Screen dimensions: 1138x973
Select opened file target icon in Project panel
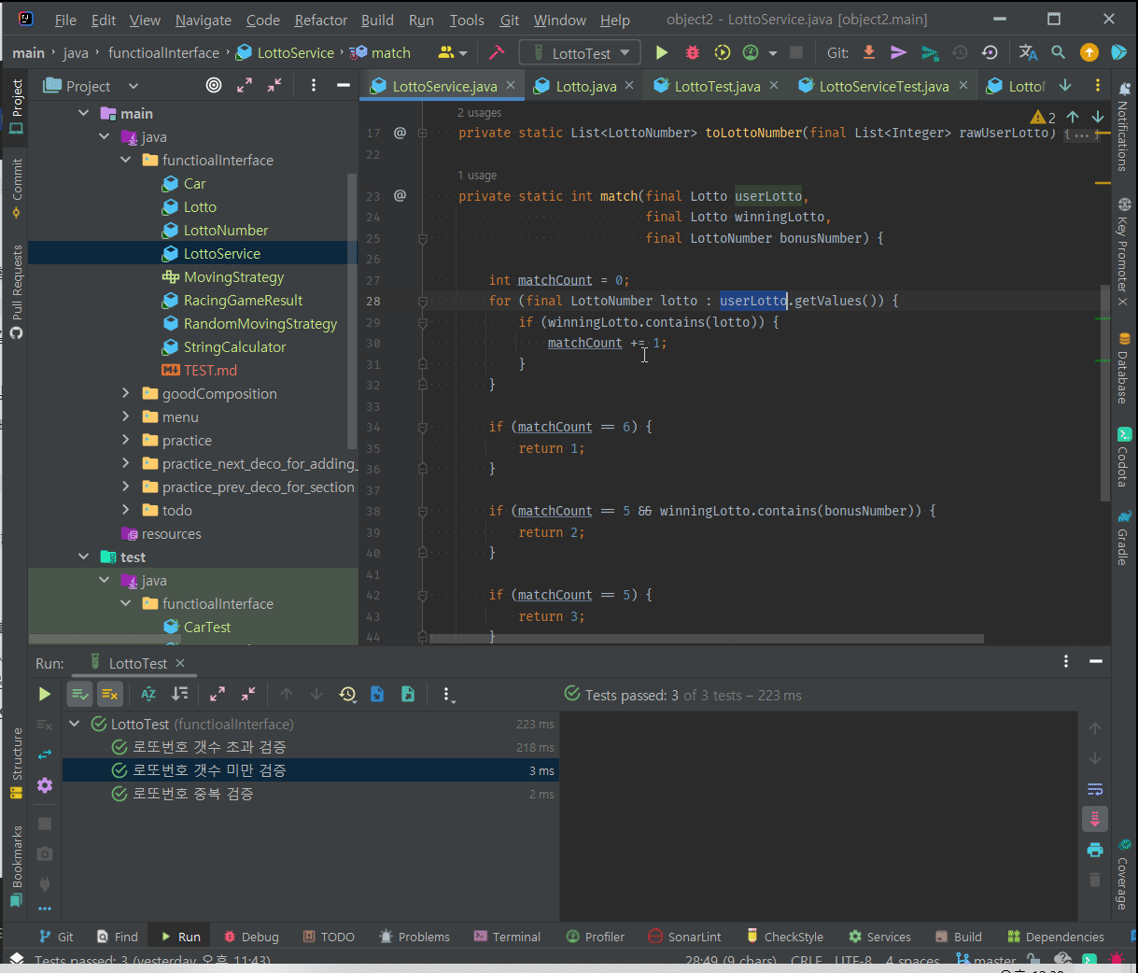tap(214, 86)
